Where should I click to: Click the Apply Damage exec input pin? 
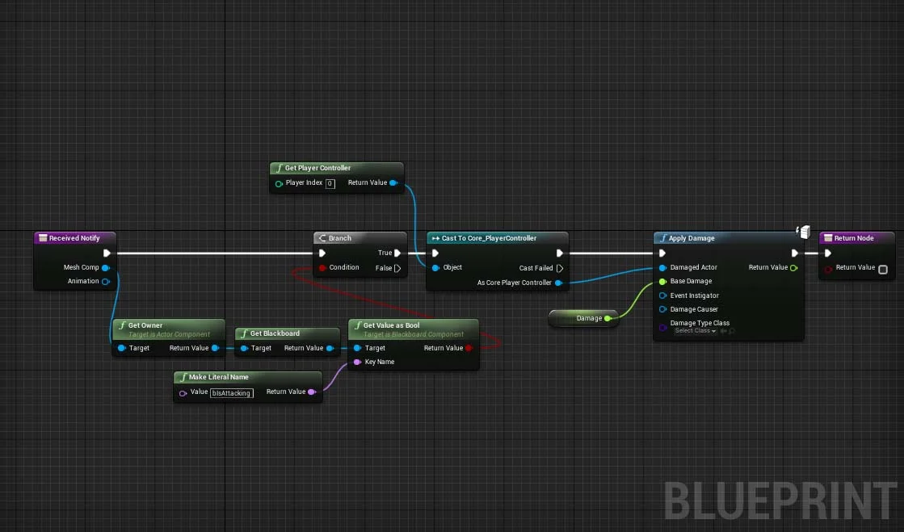point(662,253)
